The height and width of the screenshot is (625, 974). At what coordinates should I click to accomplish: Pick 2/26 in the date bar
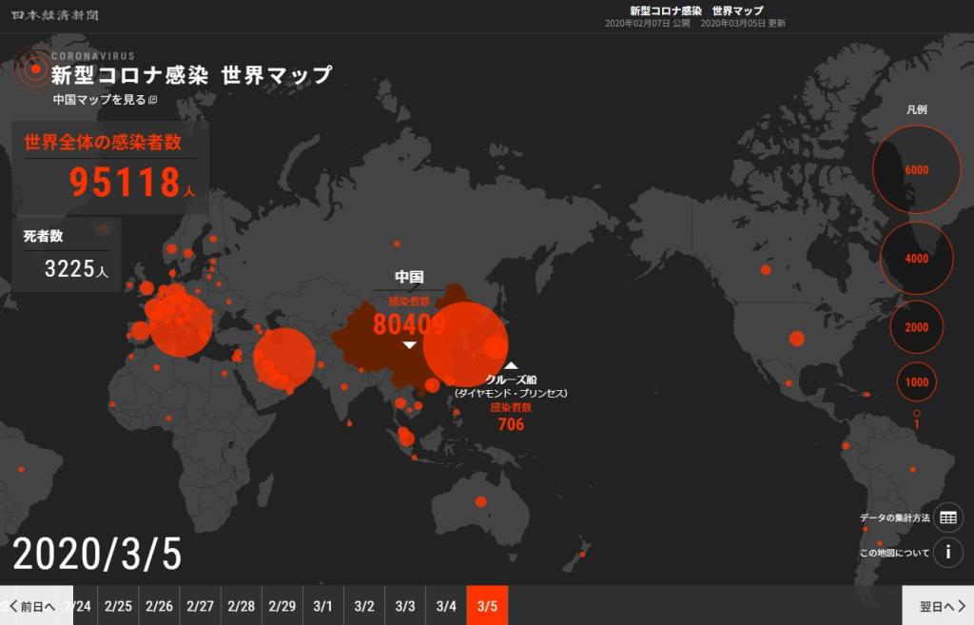pyautogui.click(x=159, y=606)
